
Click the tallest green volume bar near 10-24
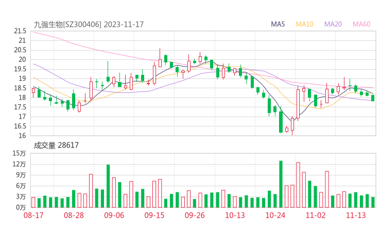tap(281, 184)
